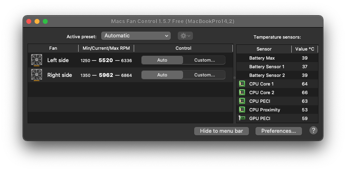Click the split-view divider handle dot

point(235,78)
